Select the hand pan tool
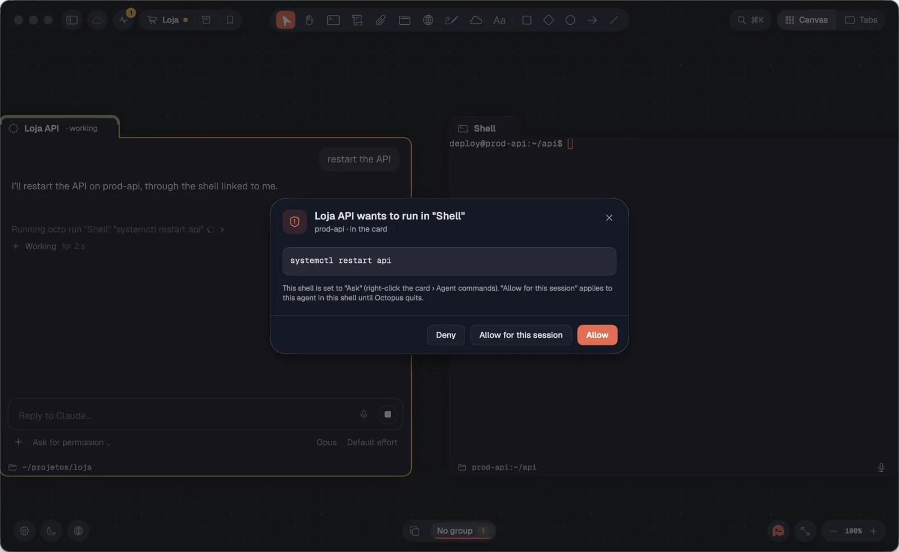 coord(310,20)
